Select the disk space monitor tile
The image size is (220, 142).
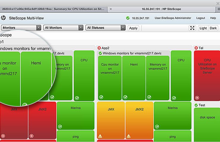(x=207, y=117)
